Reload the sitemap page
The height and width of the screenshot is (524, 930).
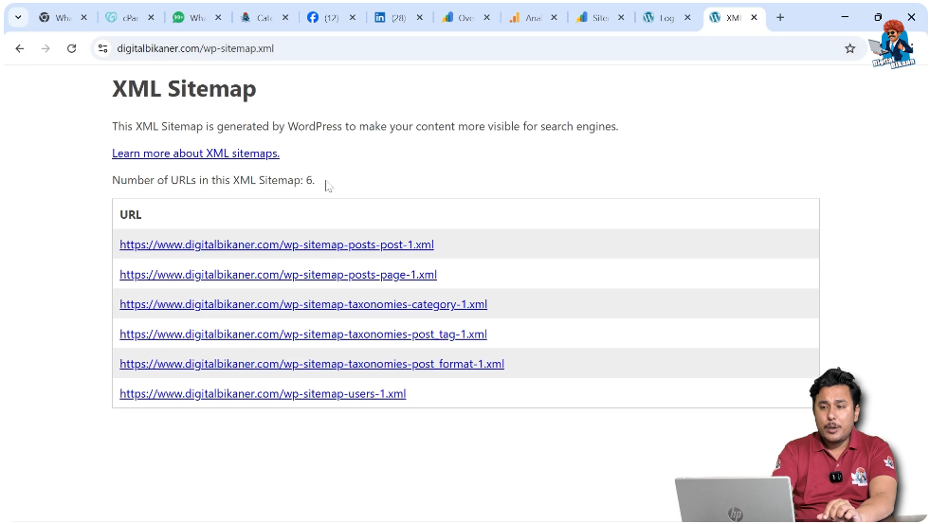(72, 48)
